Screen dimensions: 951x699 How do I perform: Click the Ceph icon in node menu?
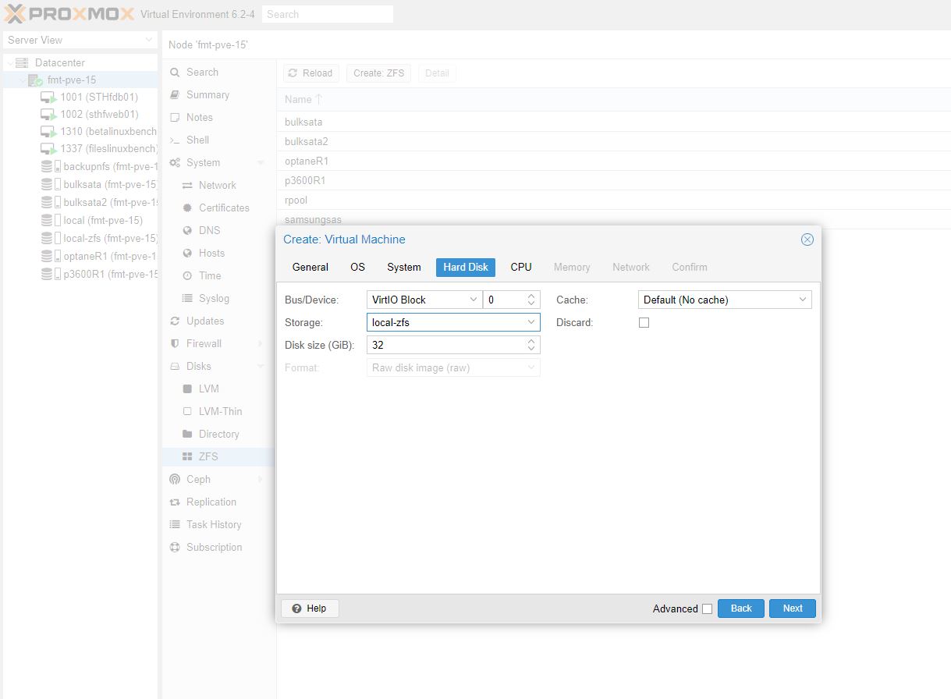click(175, 480)
